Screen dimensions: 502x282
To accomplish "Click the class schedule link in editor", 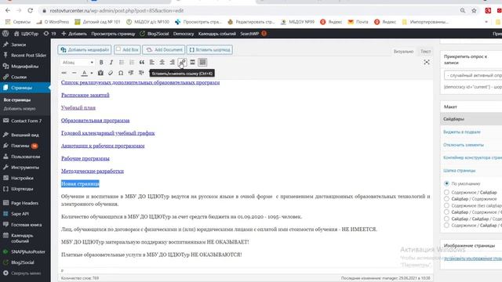I will click(x=85, y=96).
